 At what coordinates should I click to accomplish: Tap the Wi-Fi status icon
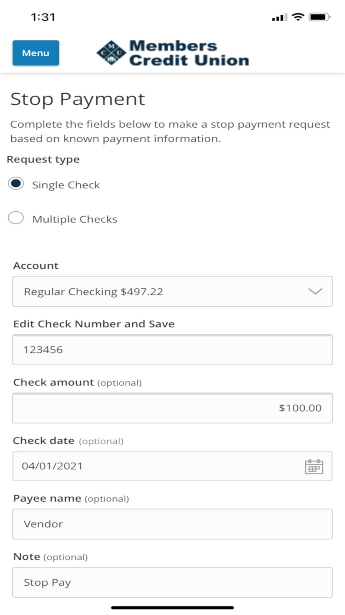[298, 17]
